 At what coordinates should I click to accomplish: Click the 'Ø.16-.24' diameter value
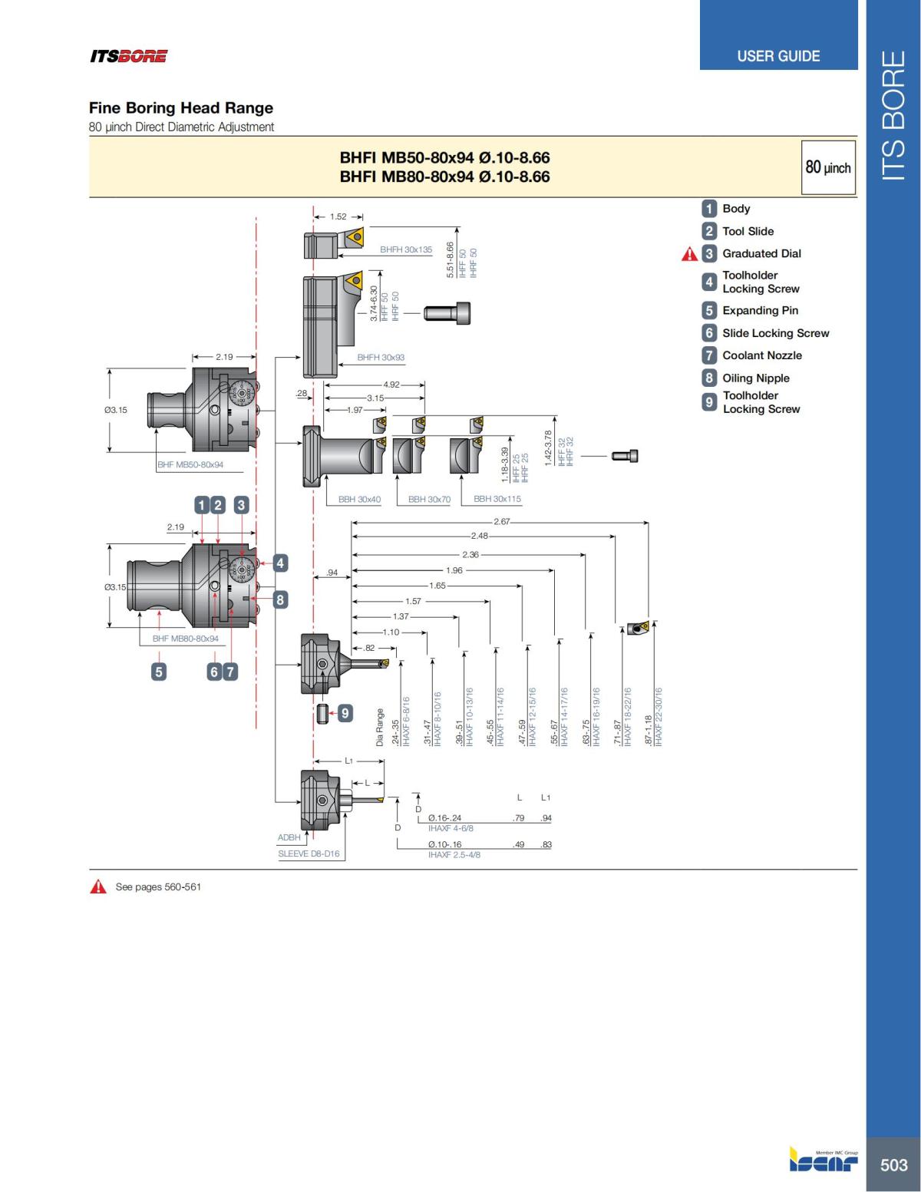pyautogui.click(x=444, y=818)
